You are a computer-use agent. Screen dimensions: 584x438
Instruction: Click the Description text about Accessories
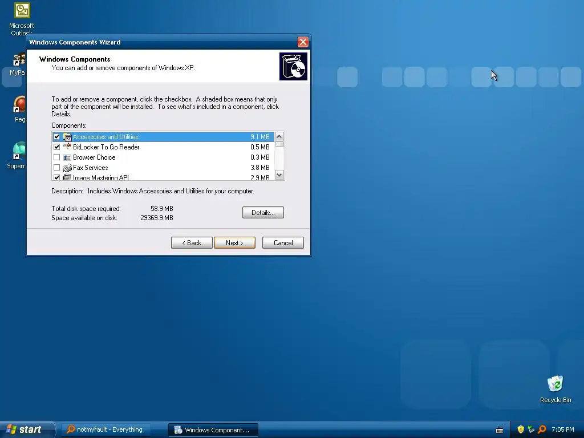171,191
